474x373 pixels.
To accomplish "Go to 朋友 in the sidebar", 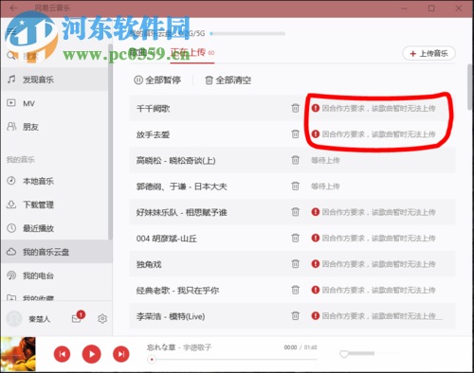I will point(56,127).
